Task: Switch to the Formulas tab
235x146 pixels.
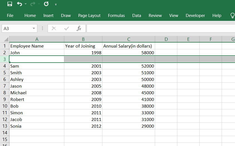Action: (x=116, y=16)
